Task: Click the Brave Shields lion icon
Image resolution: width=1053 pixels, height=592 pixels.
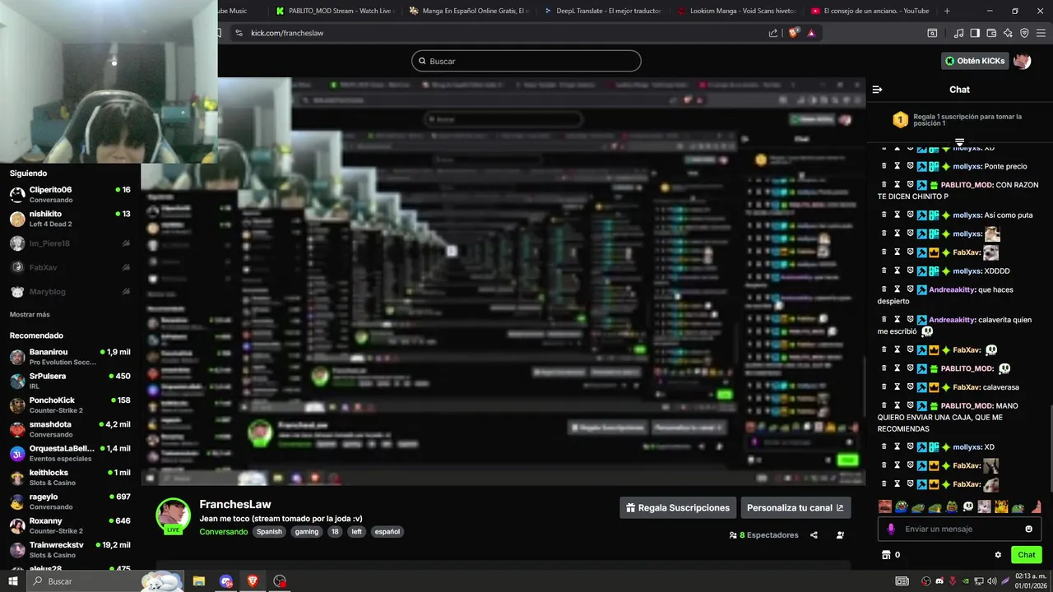Action: (793, 33)
